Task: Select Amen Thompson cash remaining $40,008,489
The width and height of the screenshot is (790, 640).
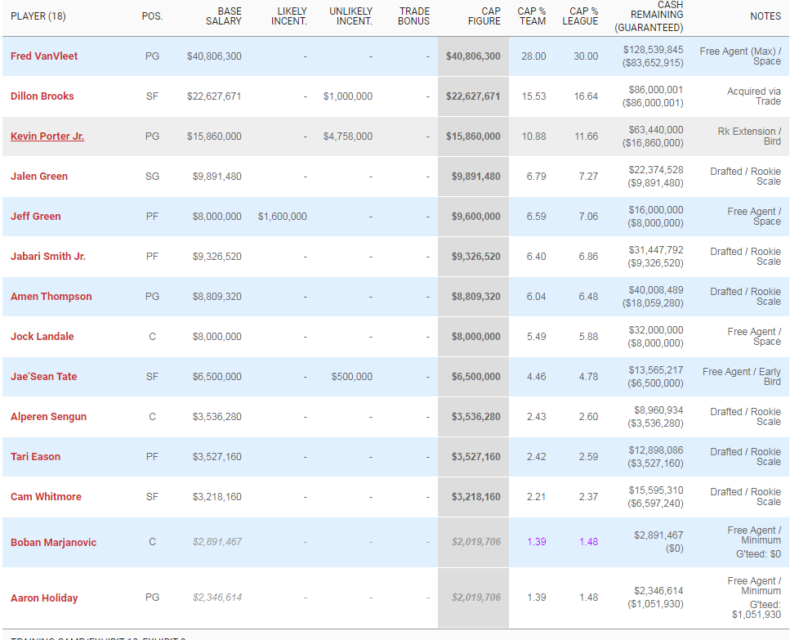Action: [656, 290]
